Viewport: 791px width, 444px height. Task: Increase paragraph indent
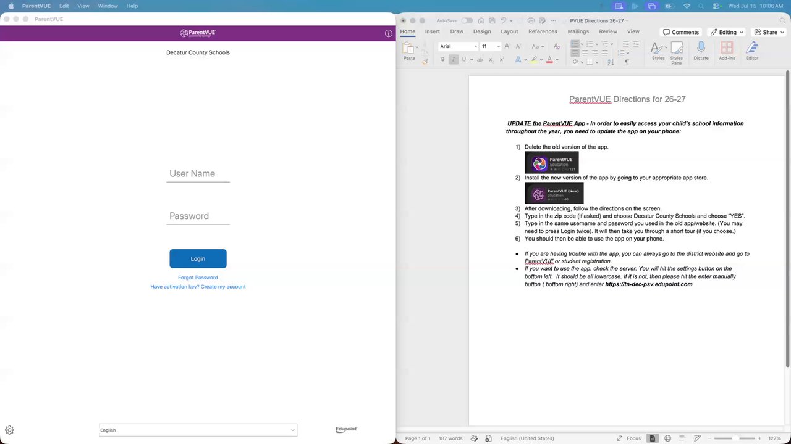pos(635,44)
